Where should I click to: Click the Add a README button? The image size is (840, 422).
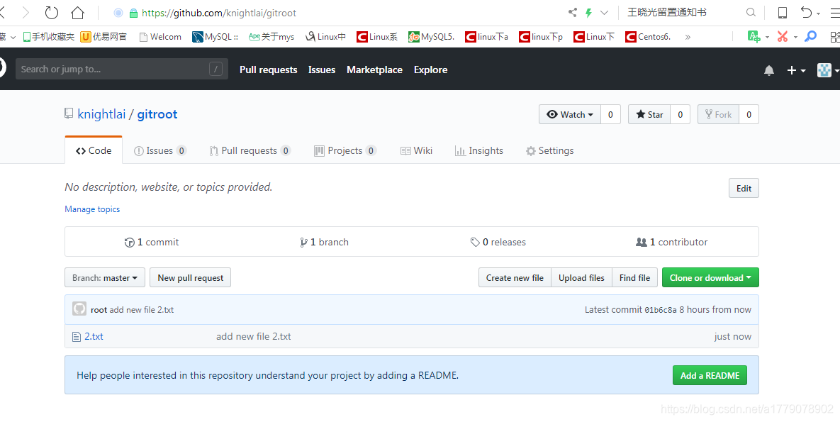click(710, 375)
